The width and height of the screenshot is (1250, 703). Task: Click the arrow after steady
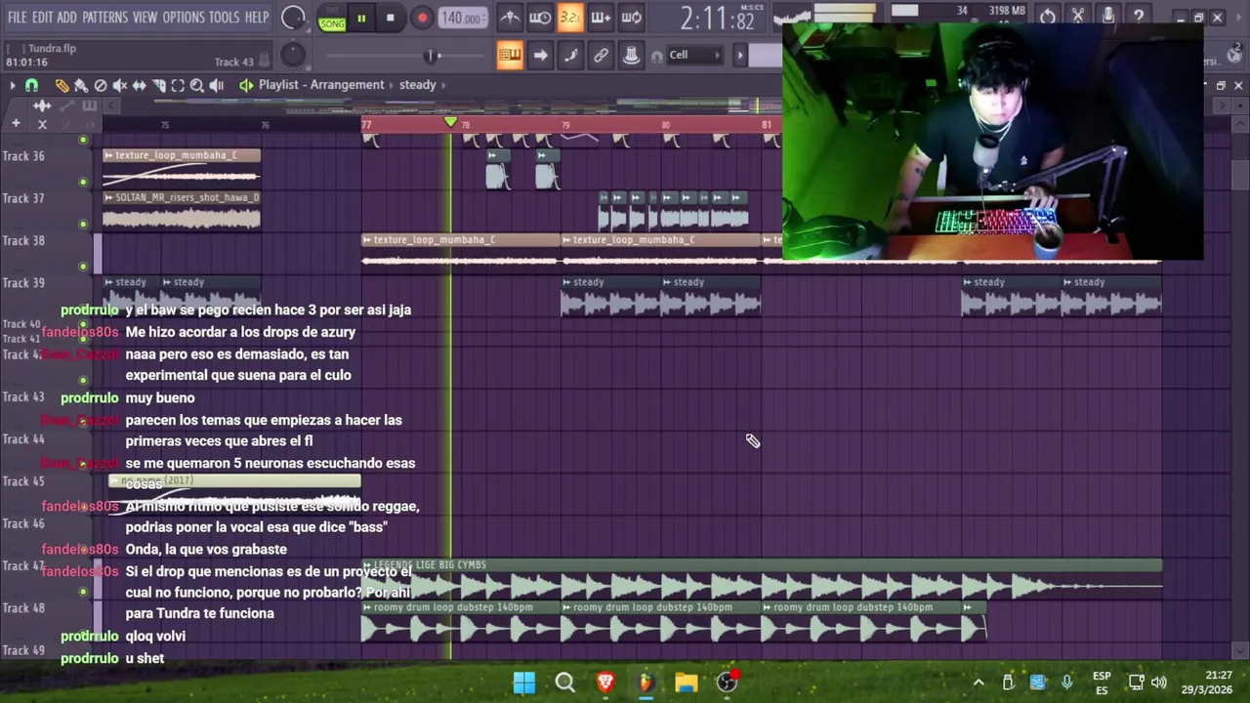click(444, 85)
